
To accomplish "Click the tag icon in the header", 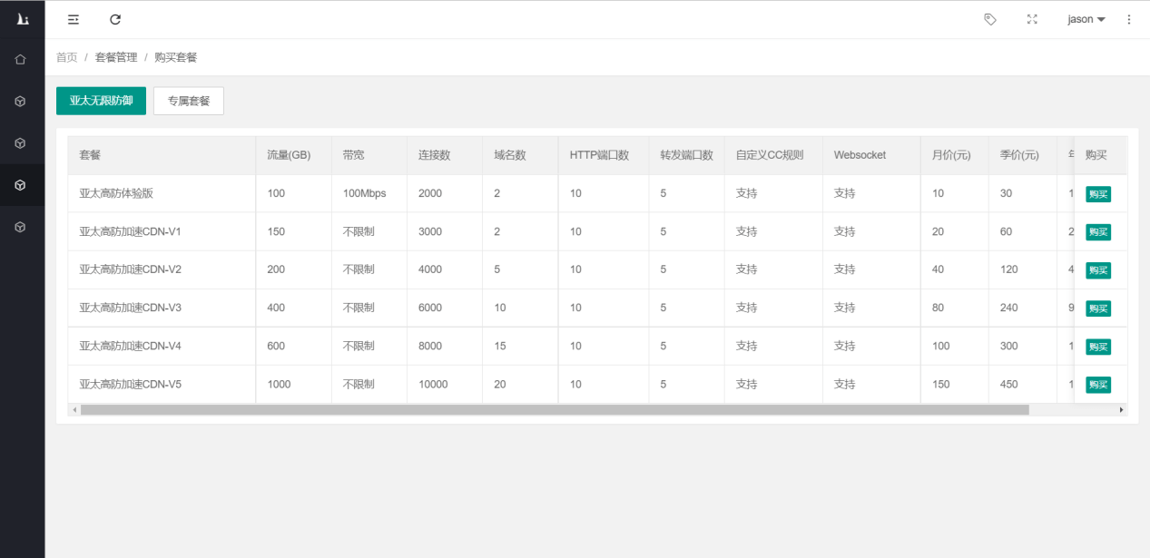I will coord(990,19).
